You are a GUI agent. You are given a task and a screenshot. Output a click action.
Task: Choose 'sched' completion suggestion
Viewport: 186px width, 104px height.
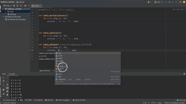[87, 61]
